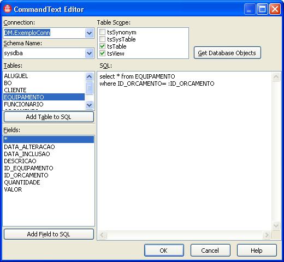Select DATA_ALTERACAO in Fields list
Image resolution: width=284 pixels, height=262 pixels.
tap(49, 147)
